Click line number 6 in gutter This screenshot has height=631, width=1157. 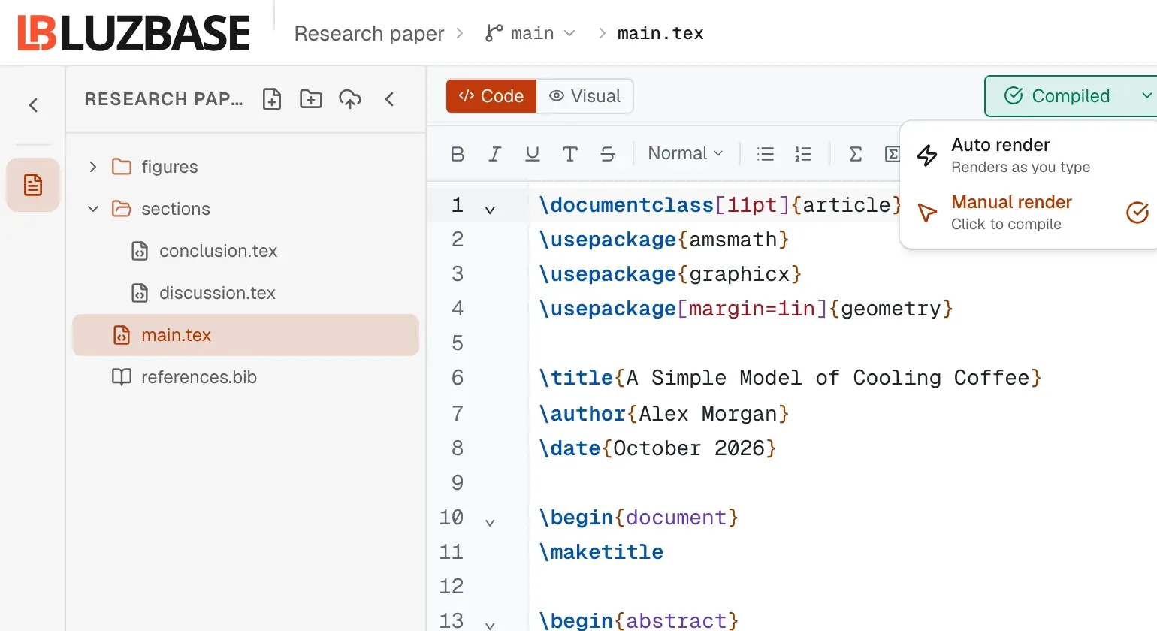click(458, 378)
